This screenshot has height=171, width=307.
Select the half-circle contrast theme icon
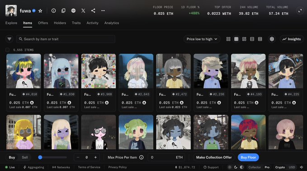[242, 167]
